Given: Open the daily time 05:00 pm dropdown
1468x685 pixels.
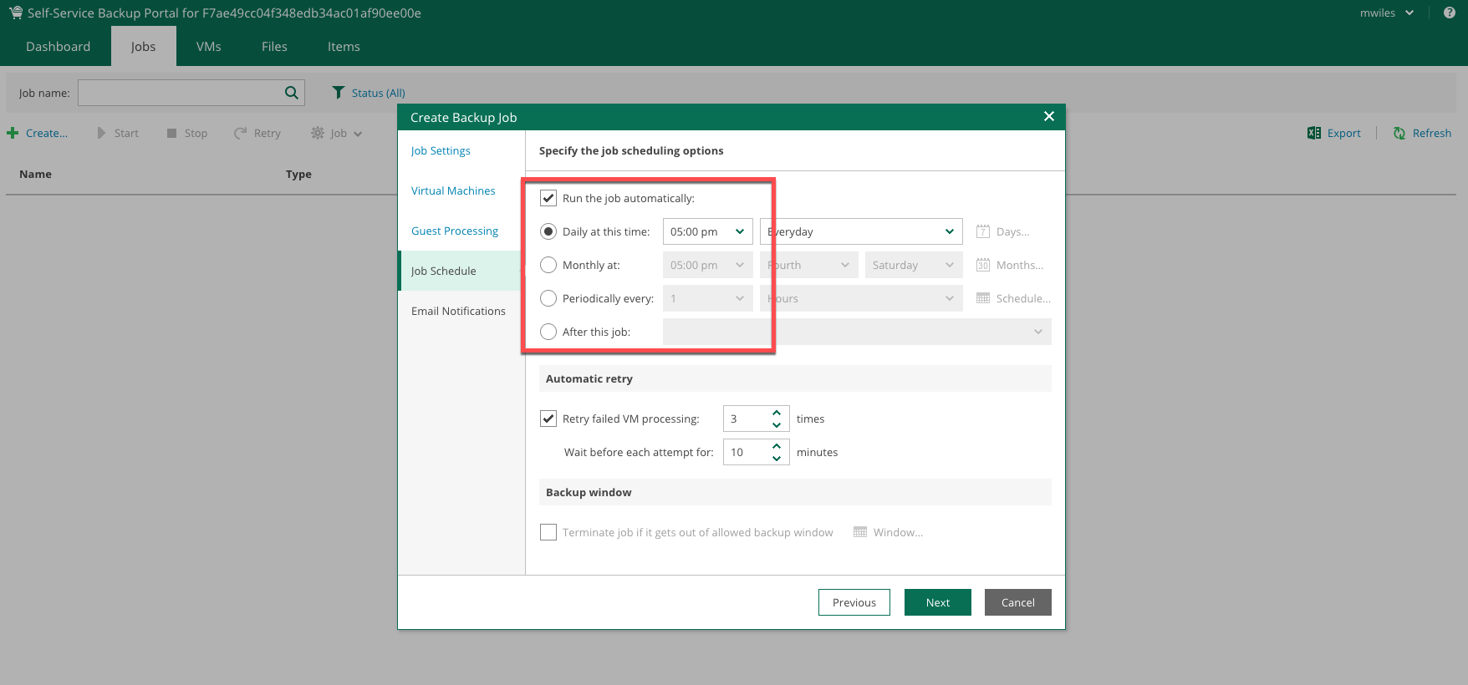Looking at the screenshot, I should [707, 231].
